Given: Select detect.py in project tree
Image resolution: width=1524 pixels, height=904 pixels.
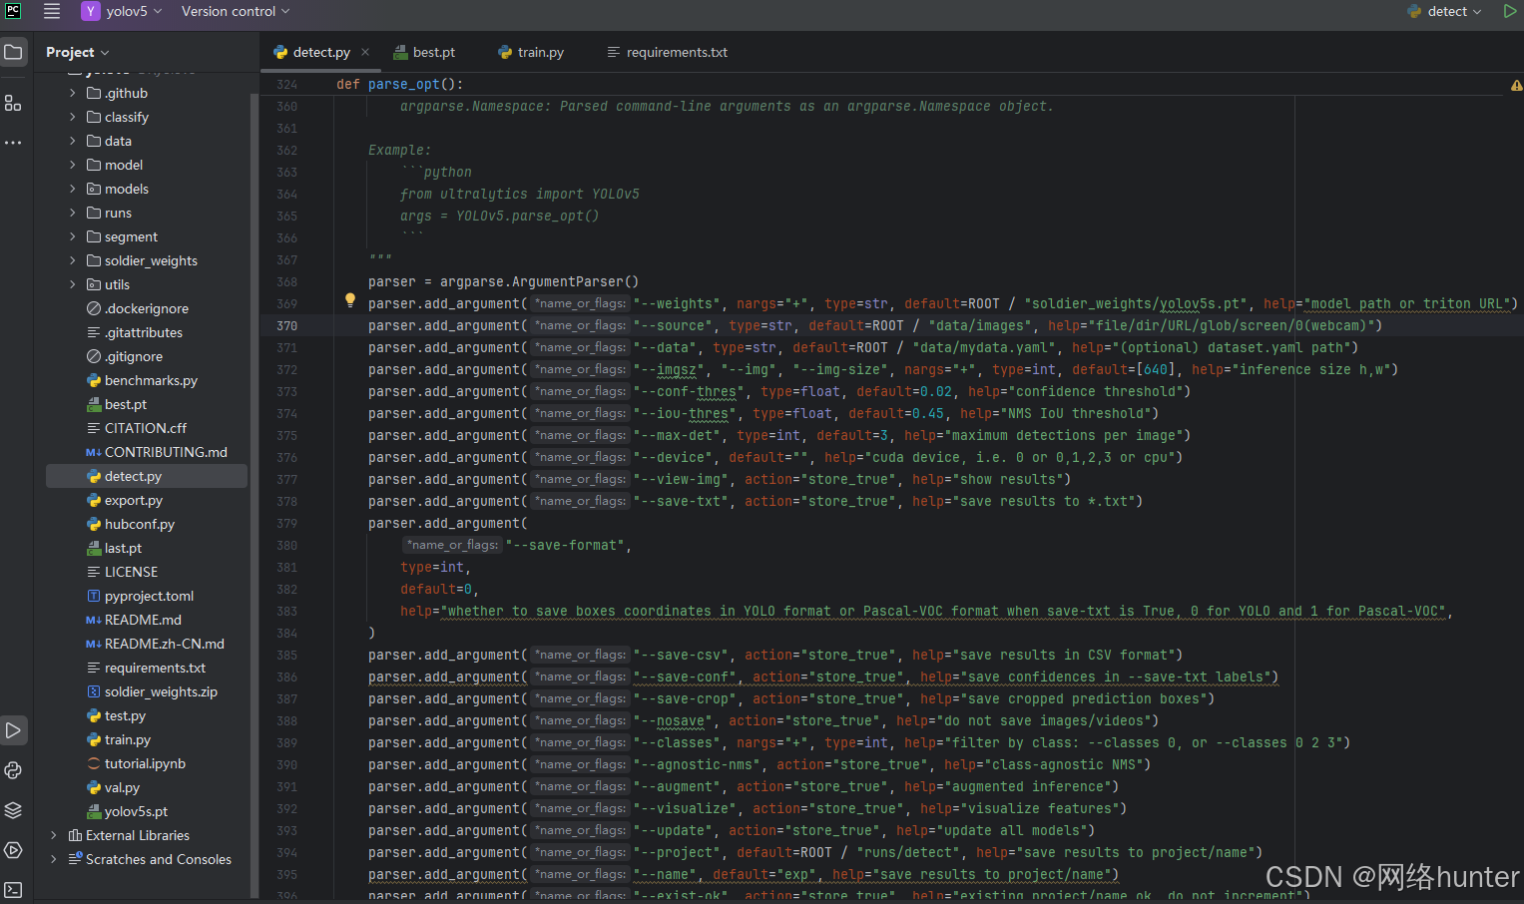Looking at the screenshot, I should [146, 476].
